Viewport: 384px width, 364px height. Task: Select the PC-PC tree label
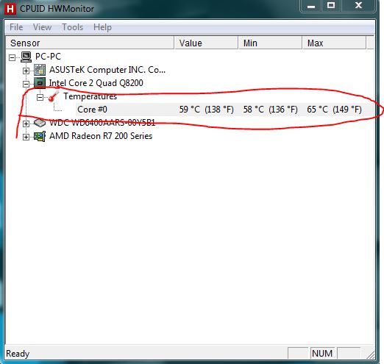(48, 57)
